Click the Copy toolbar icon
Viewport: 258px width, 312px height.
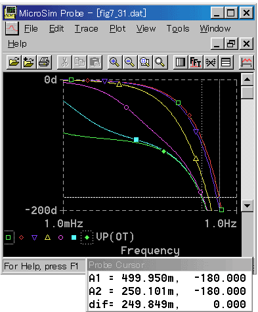[x=79, y=62]
